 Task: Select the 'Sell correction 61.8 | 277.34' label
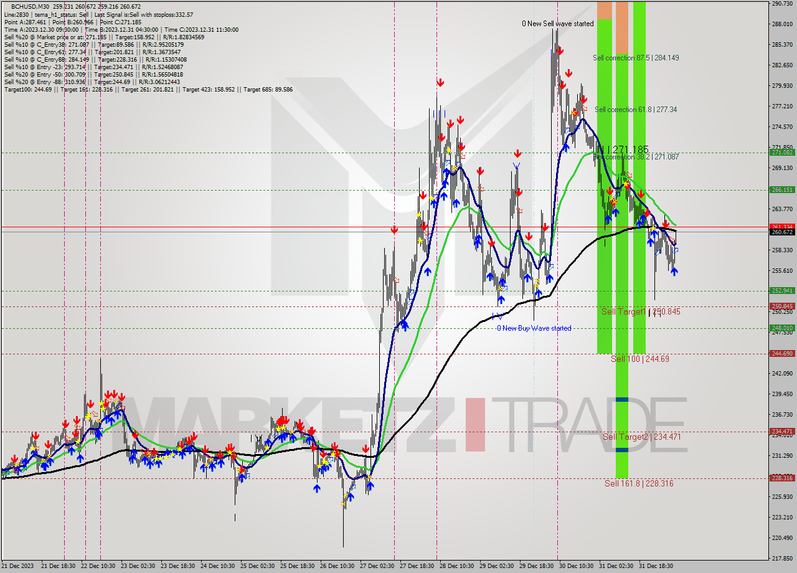pos(636,110)
